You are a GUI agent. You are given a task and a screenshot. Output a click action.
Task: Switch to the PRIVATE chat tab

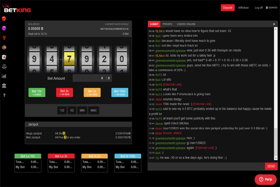[x=168, y=24]
